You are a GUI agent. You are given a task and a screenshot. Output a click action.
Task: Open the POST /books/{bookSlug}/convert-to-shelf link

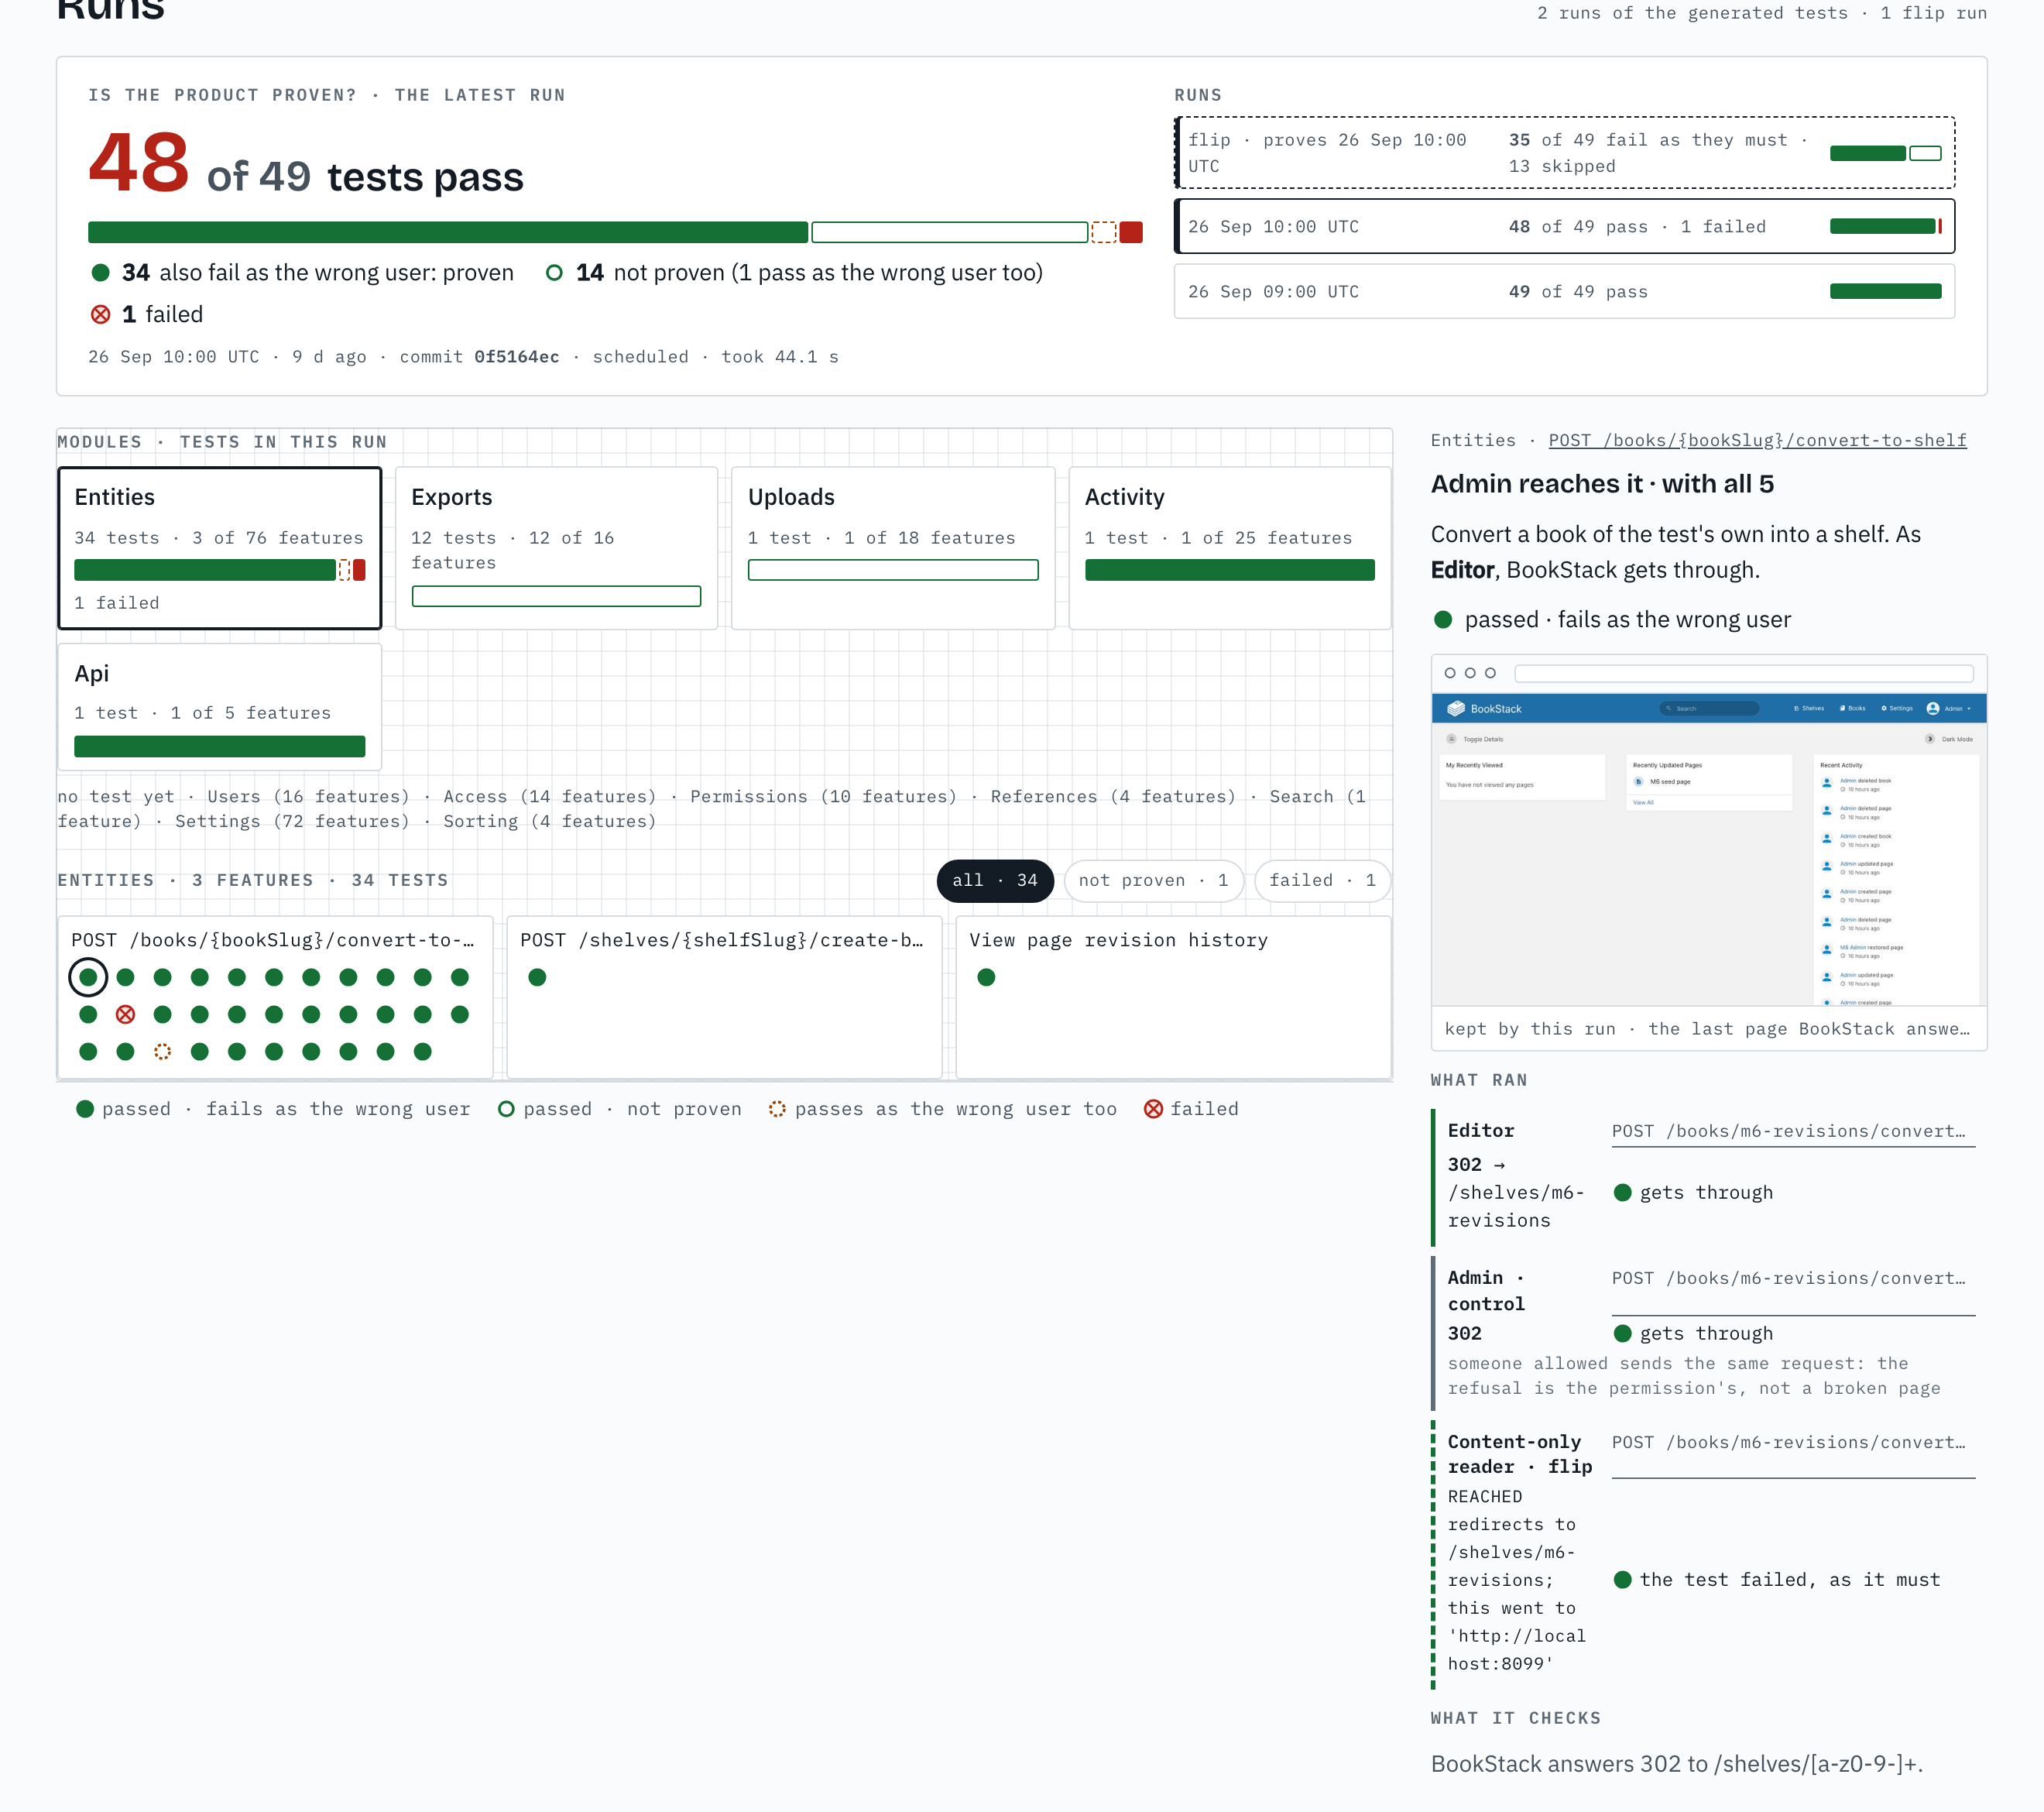click(1757, 441)
